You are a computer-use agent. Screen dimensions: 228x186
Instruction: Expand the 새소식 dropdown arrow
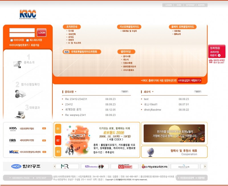point(153,92)
